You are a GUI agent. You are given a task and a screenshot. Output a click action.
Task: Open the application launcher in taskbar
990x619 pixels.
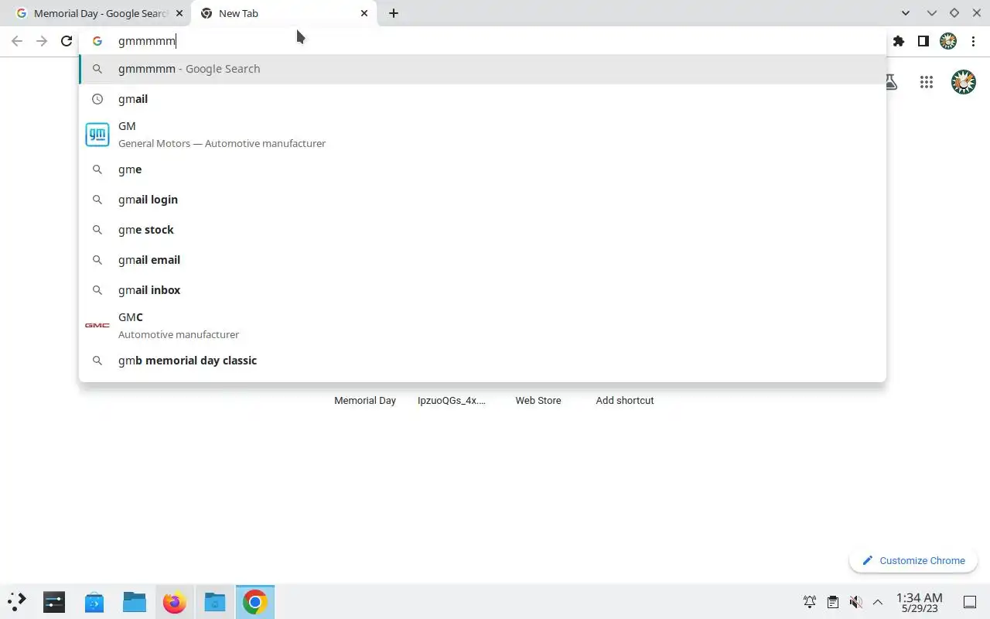[17, 602]
